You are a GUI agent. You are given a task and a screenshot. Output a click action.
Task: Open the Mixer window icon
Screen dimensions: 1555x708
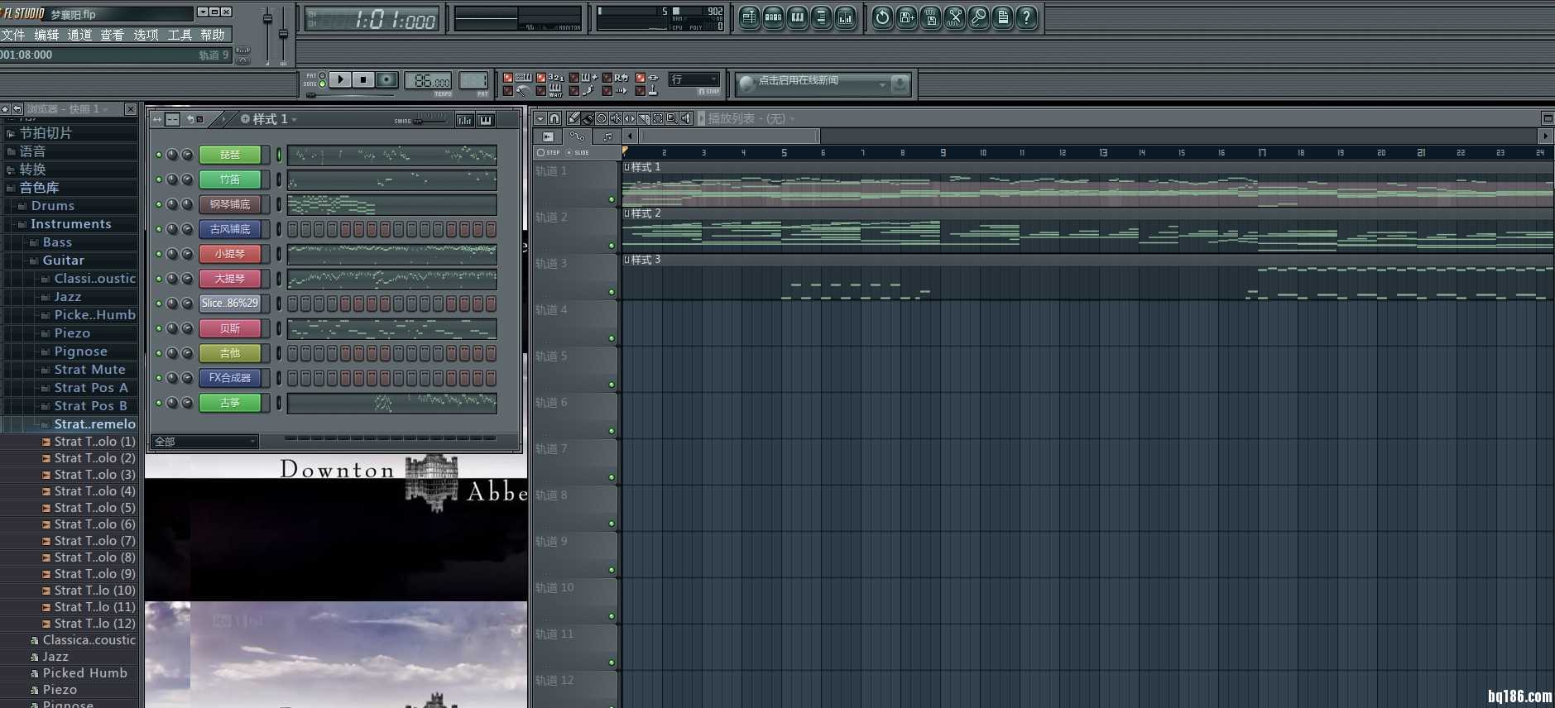pos(845,17)
